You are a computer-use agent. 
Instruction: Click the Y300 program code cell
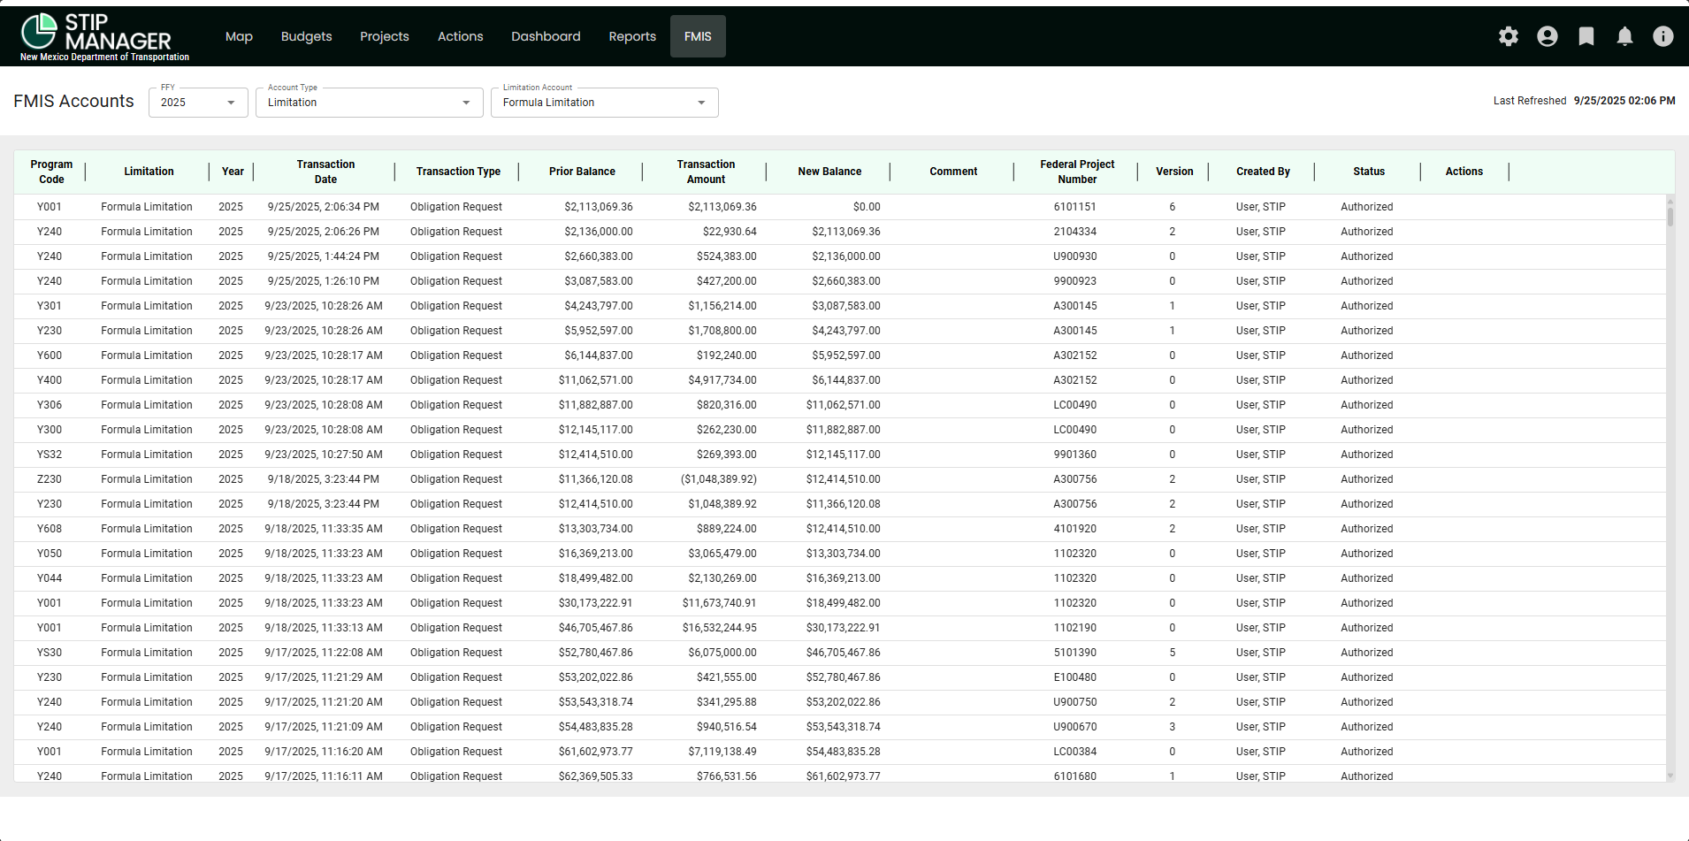[x=50, y=430]
